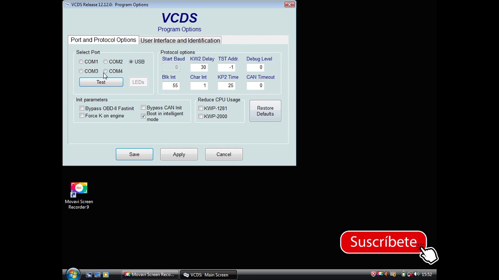Uncheck Boot in intelligent mode
The image size is (499, 280).
143,116
